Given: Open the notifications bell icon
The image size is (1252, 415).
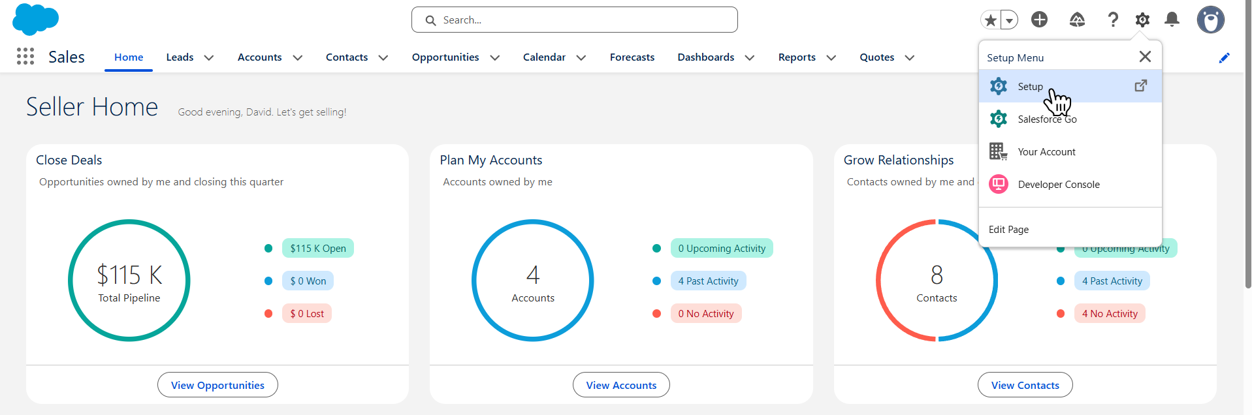Looking at the screenshot, I should [1172, 20].
